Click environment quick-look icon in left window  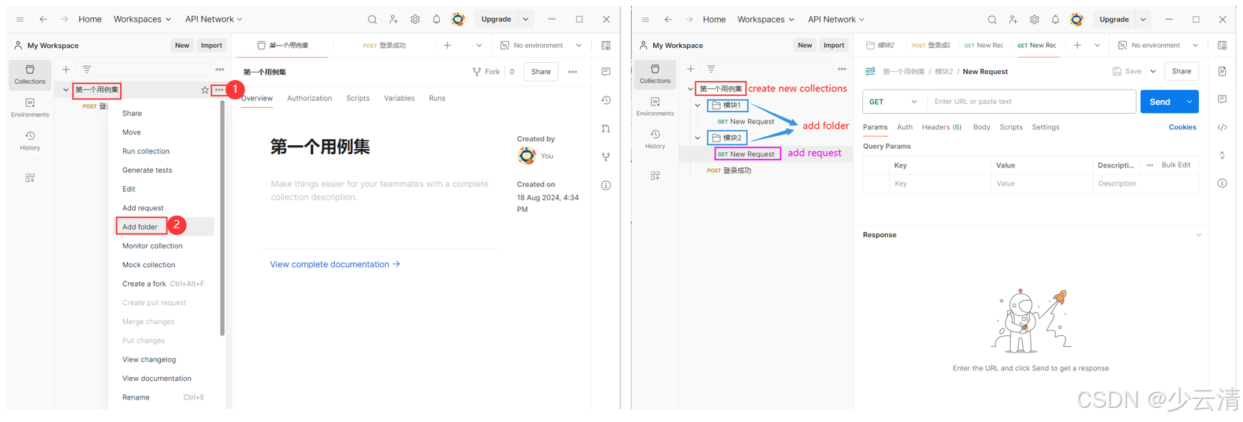click(606, 46)
